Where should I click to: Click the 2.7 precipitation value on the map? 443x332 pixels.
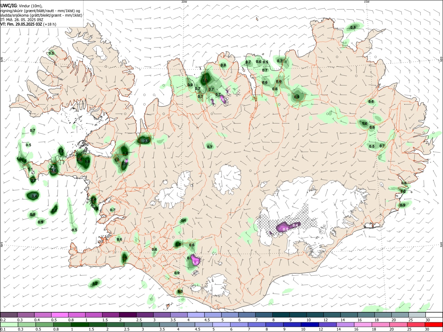[x=33, y=181]
